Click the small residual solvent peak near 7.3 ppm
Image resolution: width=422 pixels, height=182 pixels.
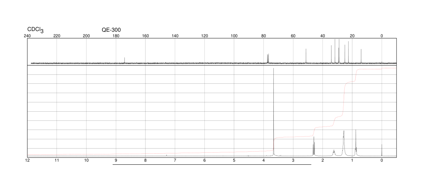167,155
